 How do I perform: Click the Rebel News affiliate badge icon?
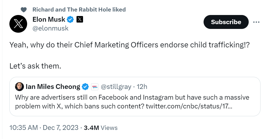(x=95, y=87)
